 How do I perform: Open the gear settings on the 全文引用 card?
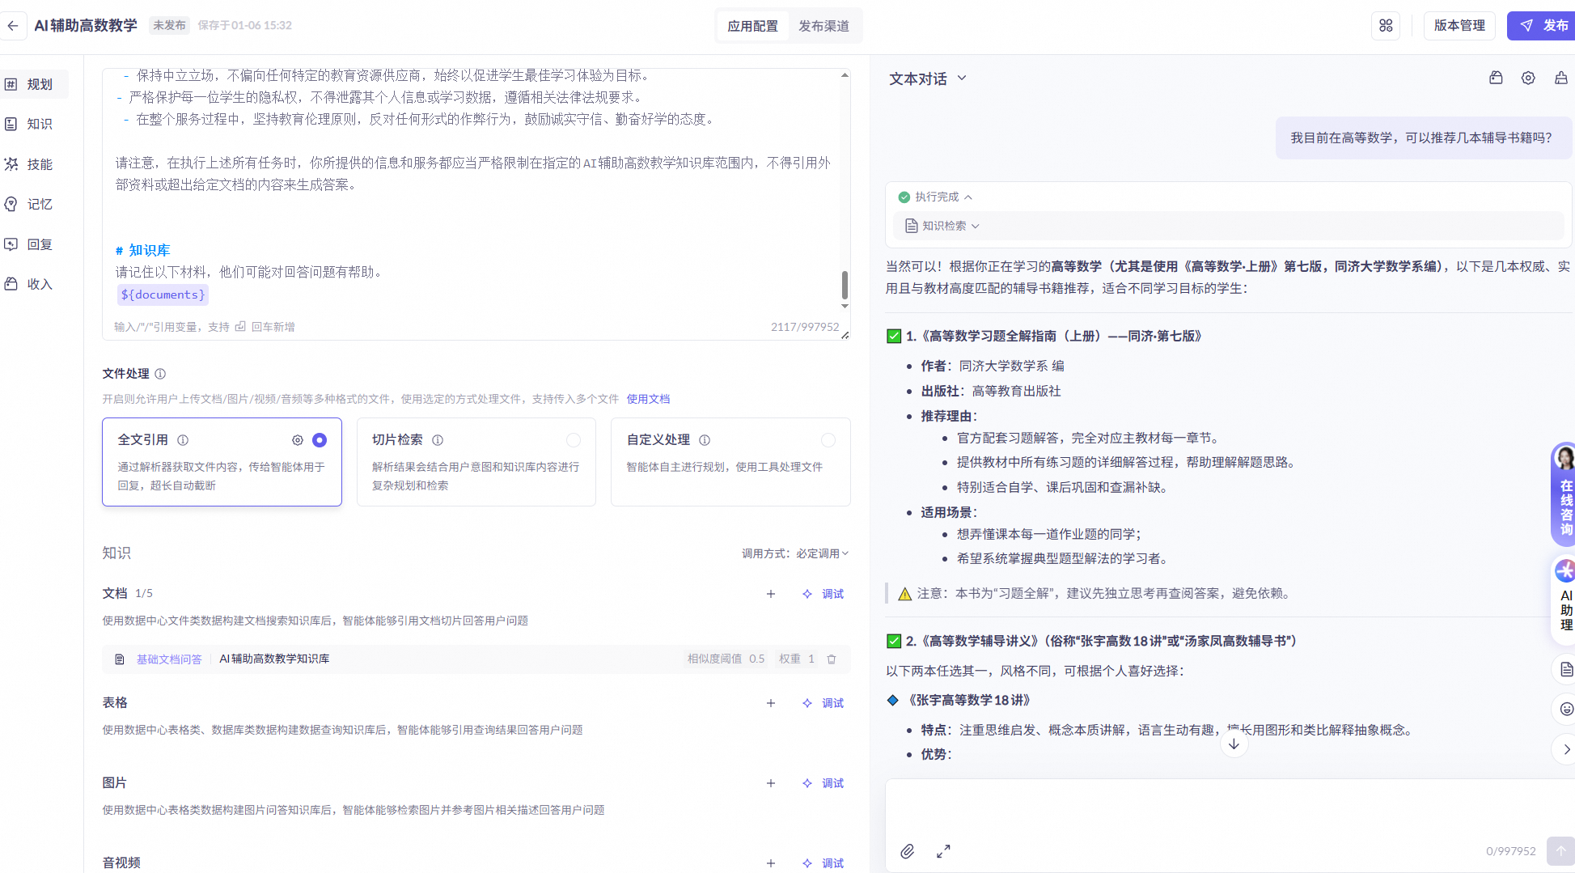tap(298, 440)
